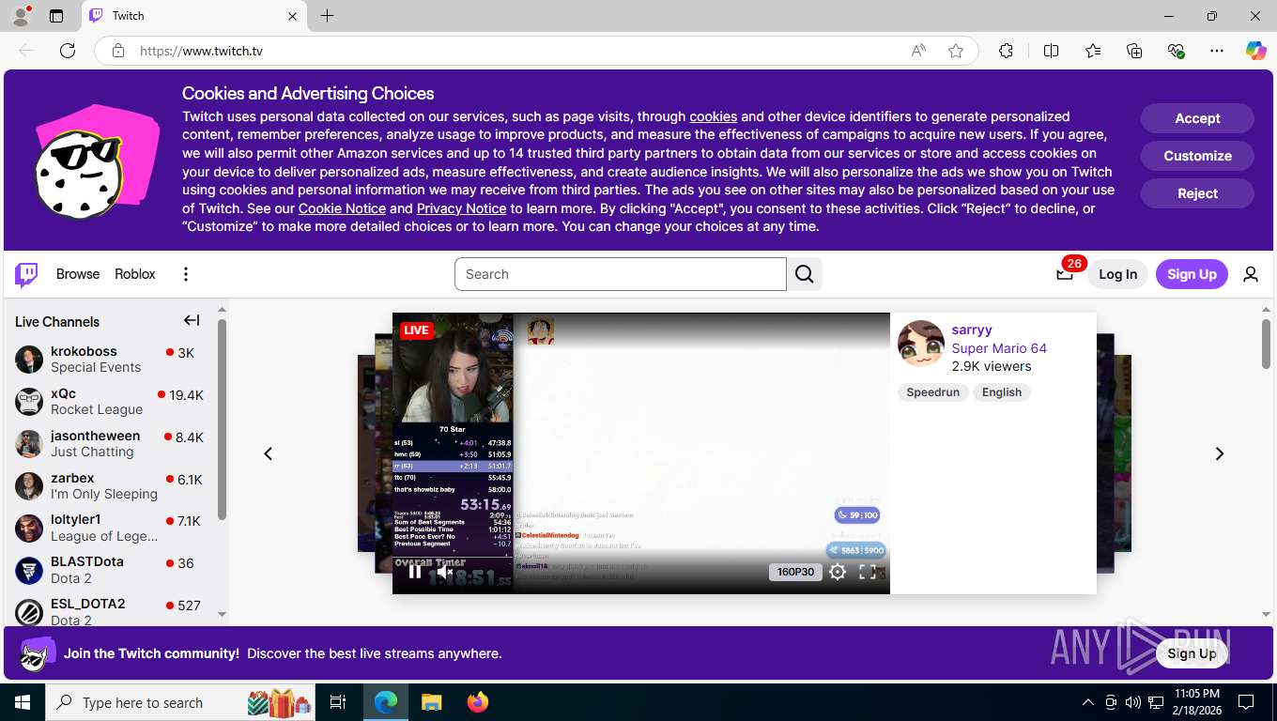Open ESL_DOTA2 live channel

pyautogui.click(x=109, y=610)
